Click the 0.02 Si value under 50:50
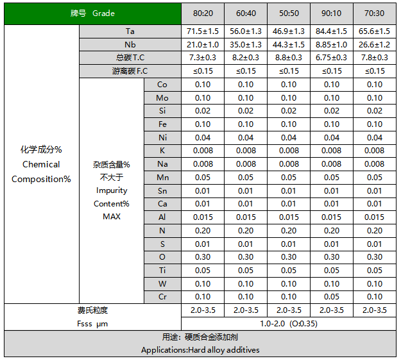 coord(289,111)
